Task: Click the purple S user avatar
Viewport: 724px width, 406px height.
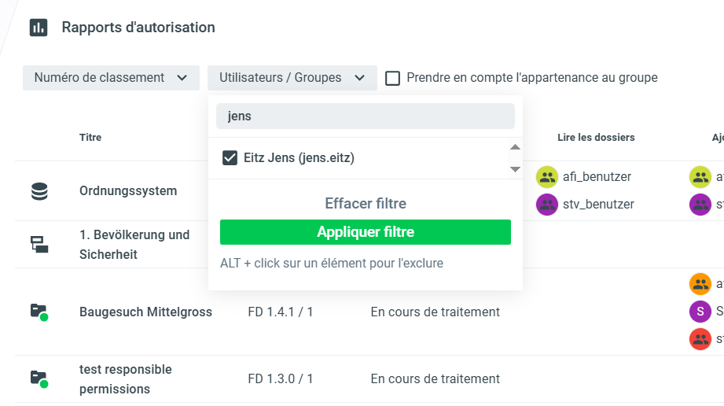Action: pyautogui.click(x=700, y=312)
